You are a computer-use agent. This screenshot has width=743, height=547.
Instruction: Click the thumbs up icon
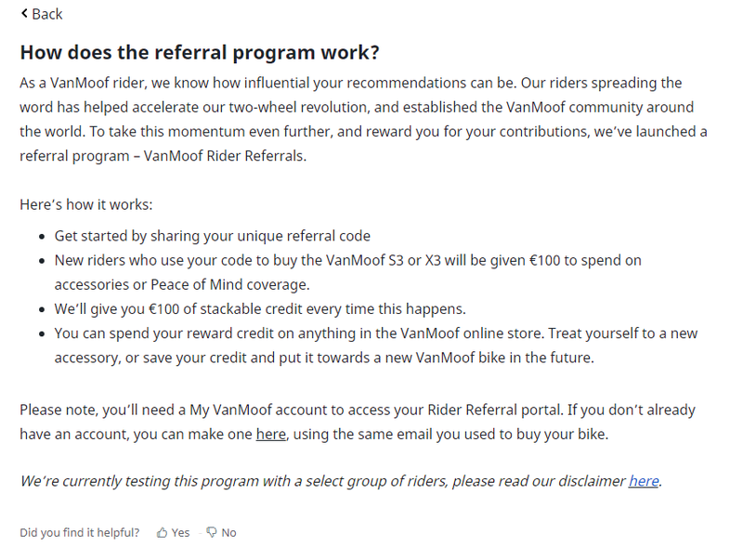tap(162, 533)
